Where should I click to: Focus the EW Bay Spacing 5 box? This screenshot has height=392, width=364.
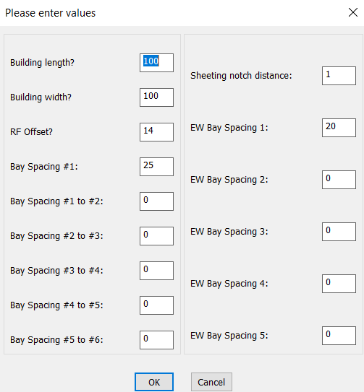point(339,336)
